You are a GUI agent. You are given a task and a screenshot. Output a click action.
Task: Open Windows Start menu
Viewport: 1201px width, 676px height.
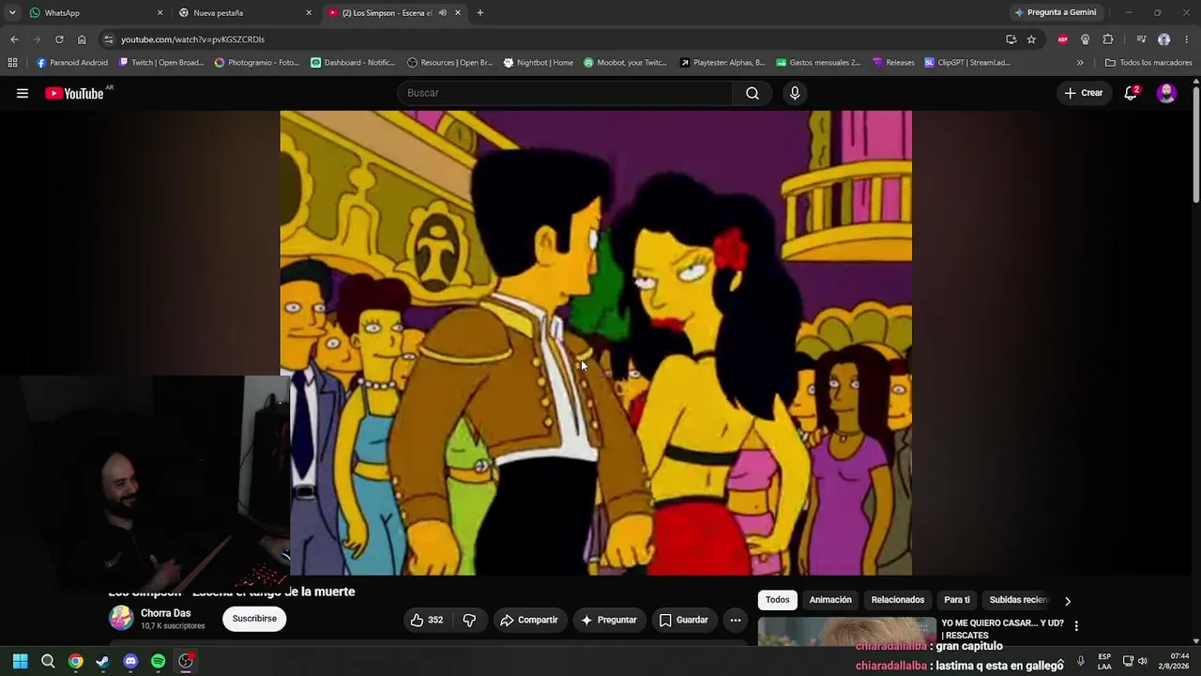click(x=21, y=661)
